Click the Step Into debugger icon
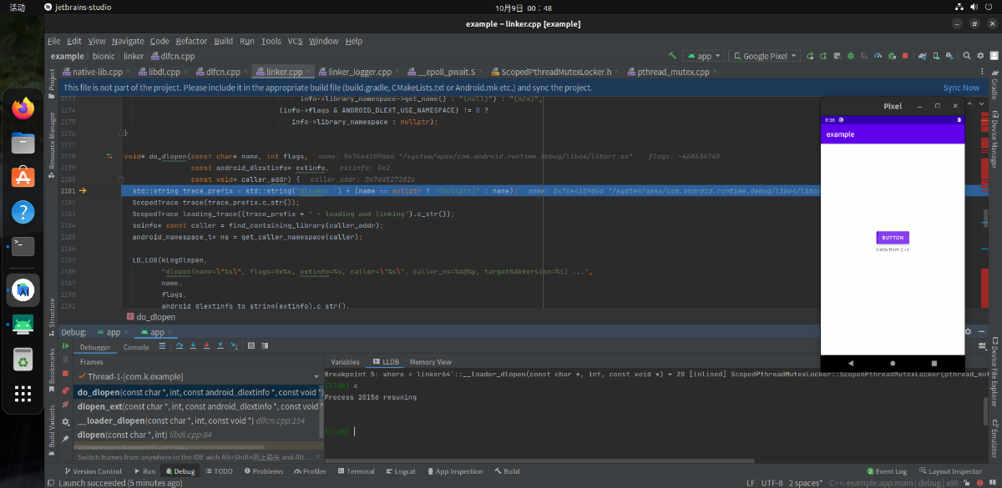 pyautogui.click(x=193, y=345)
